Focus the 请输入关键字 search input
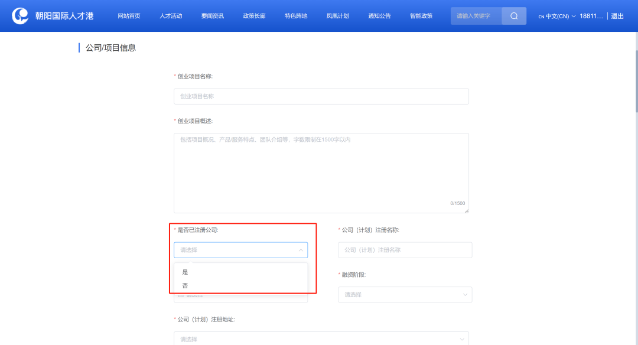Screen dimensions: 638x345 pyautogui.click(x=476, y=16)
